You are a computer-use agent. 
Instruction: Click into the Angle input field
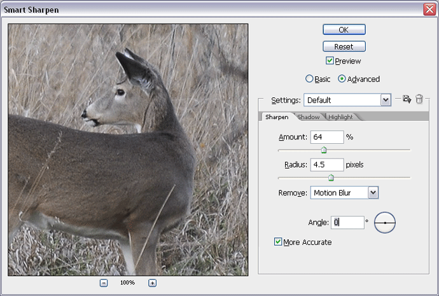click(347, 222)
